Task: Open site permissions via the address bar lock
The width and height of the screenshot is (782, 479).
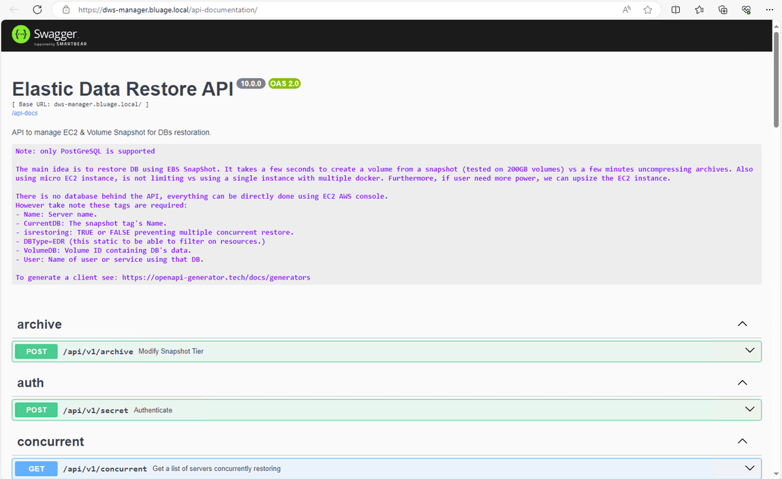Action: point(65,10)
